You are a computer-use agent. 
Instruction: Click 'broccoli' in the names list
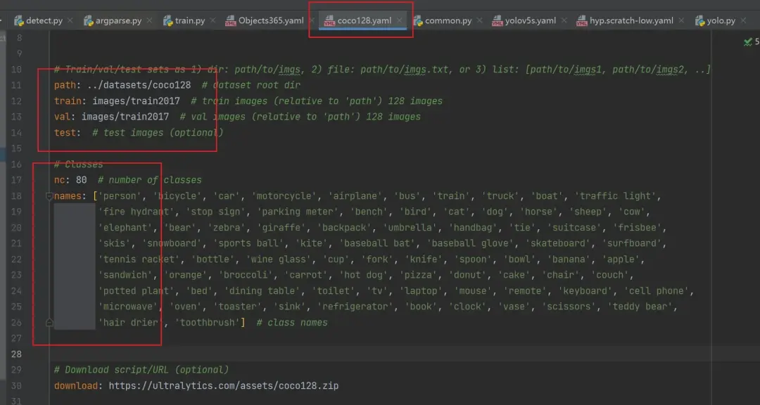246,275
